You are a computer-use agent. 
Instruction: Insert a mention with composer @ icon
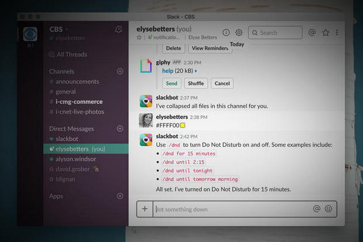(317, 209)
